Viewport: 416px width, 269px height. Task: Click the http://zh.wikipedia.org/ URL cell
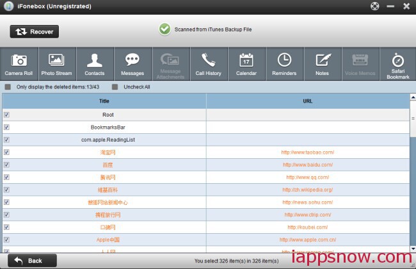308,190
